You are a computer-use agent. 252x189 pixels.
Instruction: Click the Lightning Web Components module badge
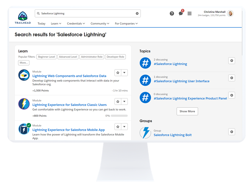24,75
